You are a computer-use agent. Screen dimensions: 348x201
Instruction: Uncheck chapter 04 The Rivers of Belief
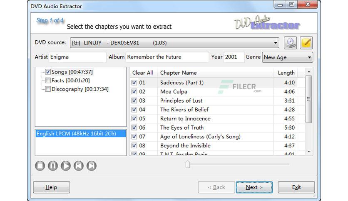tap(134, 109)
